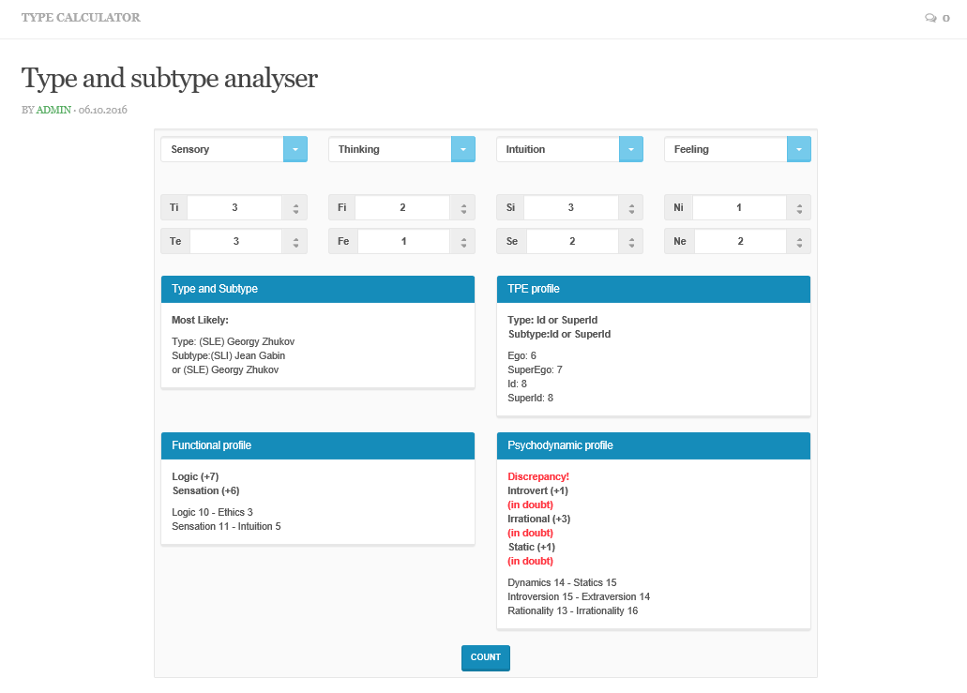The width and height of the screenshot is (967, 693).
Task: Click the Ne stepper arrows
Action: click(x=798, y=242)
